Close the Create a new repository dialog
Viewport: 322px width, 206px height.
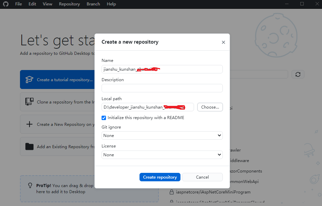pos(223,42)
